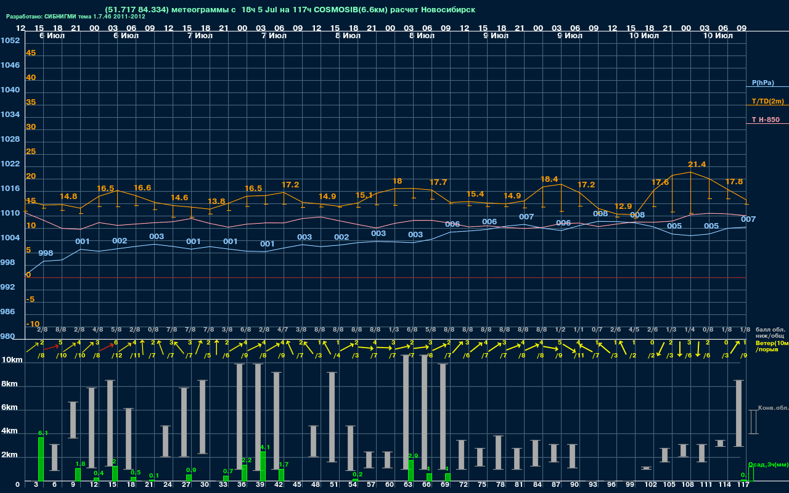Click hour 117 on the bottom axis

click(742, 485)
